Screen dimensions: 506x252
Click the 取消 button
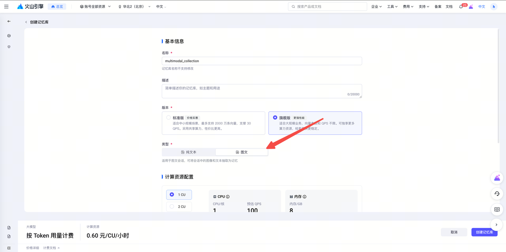click(x=454, y=232)
